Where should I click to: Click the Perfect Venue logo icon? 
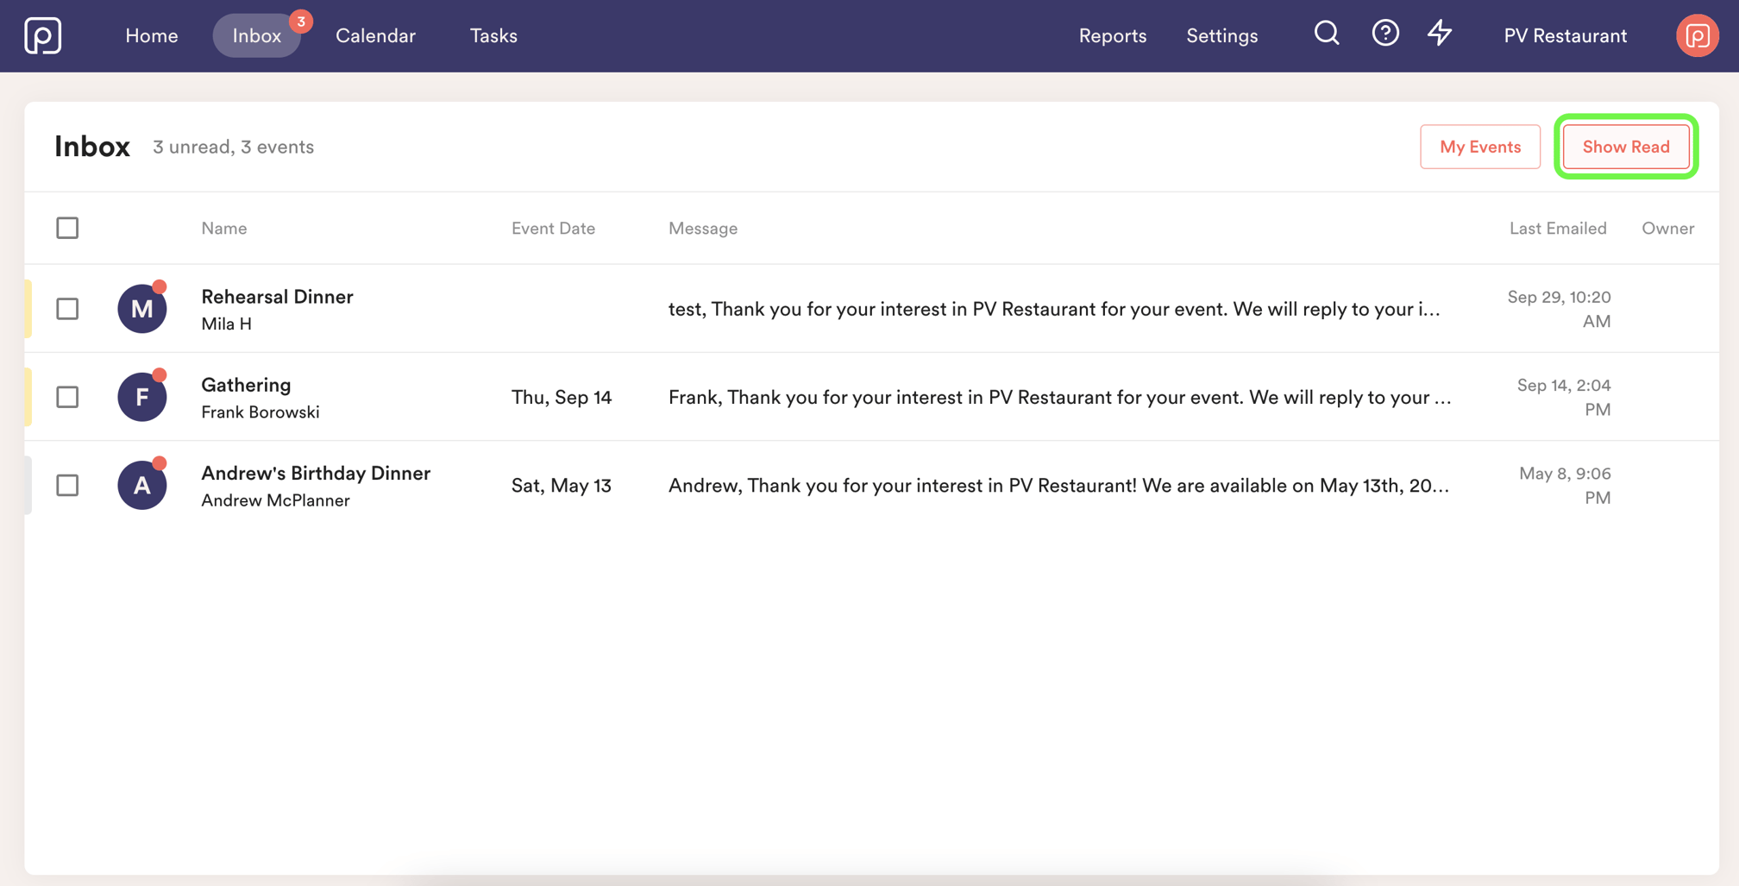coord(42,35)
